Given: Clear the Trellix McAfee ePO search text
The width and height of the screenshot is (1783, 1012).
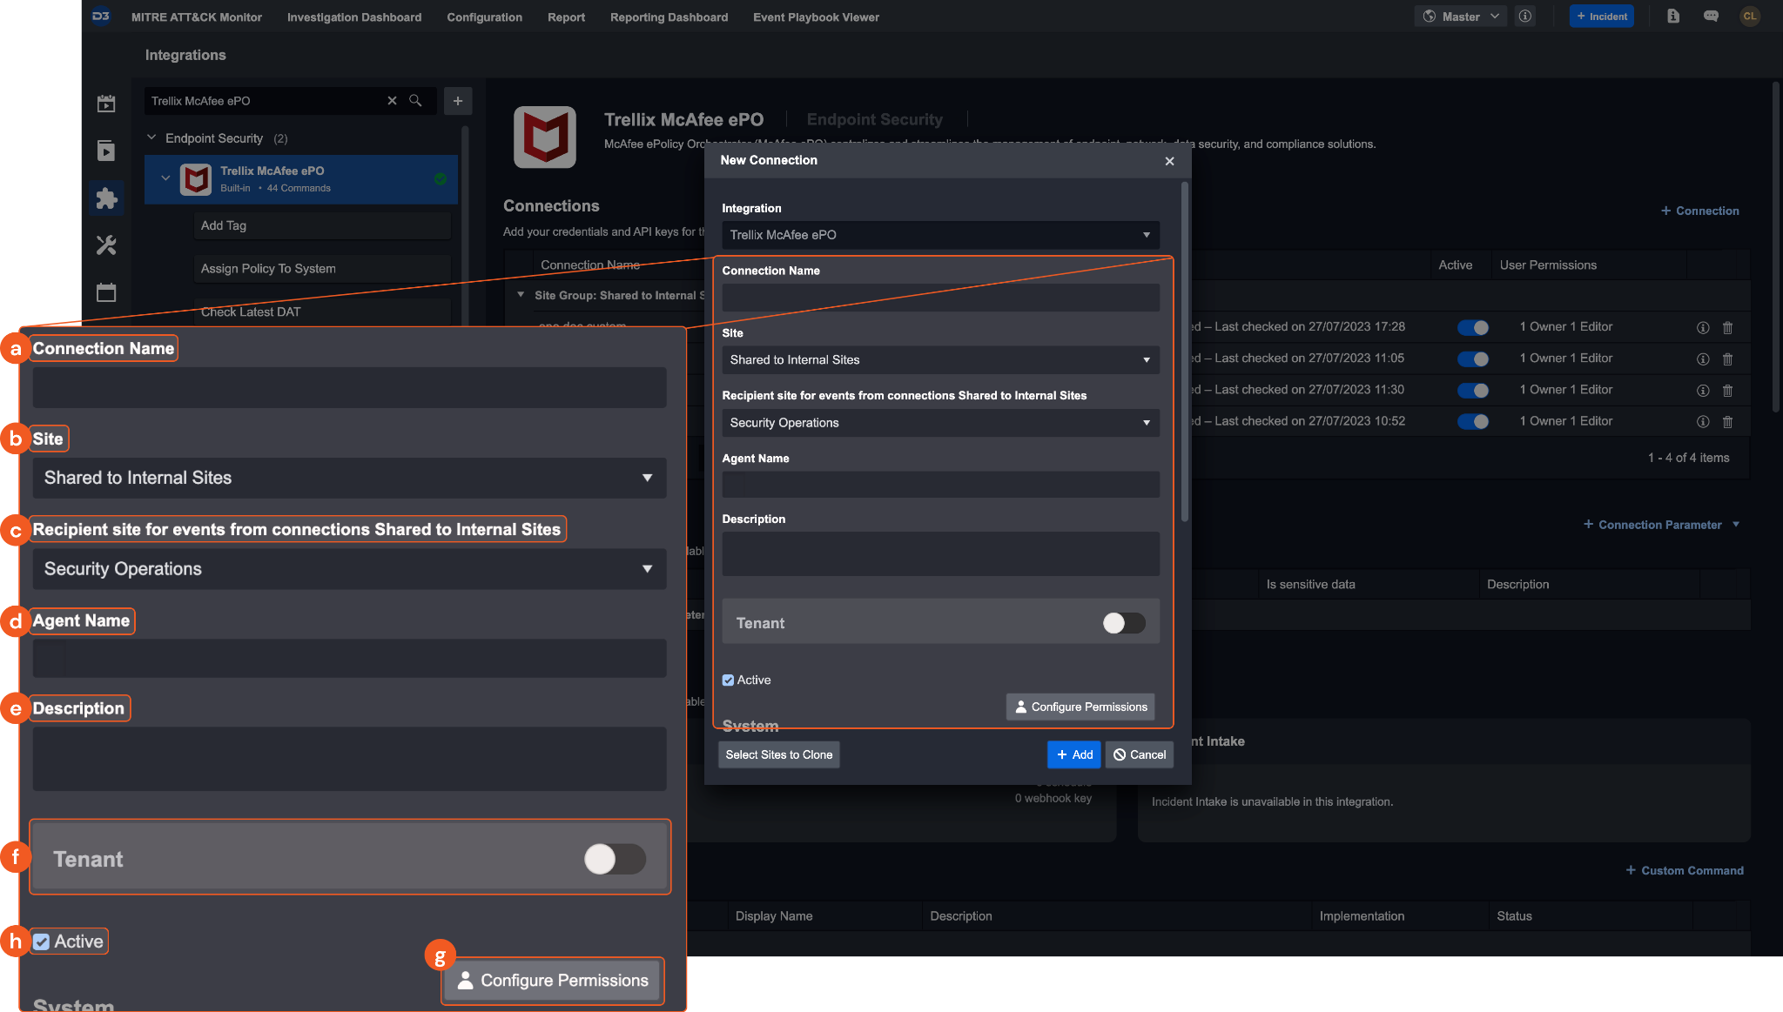Looking at the screenshot, I should point(392,101).
